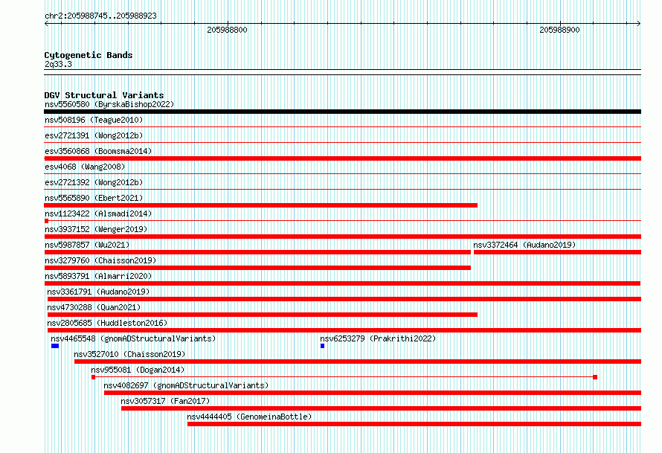The image size is (662, 453).
Task: Click the left arrow end of the ruler
Action: coord(46,24)
